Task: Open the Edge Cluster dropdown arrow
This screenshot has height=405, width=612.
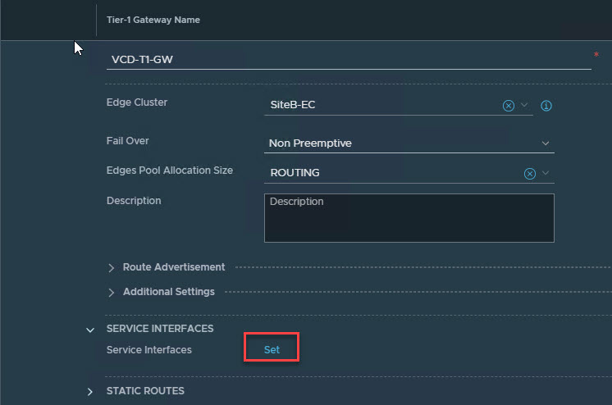Action: tap(525, 106)
